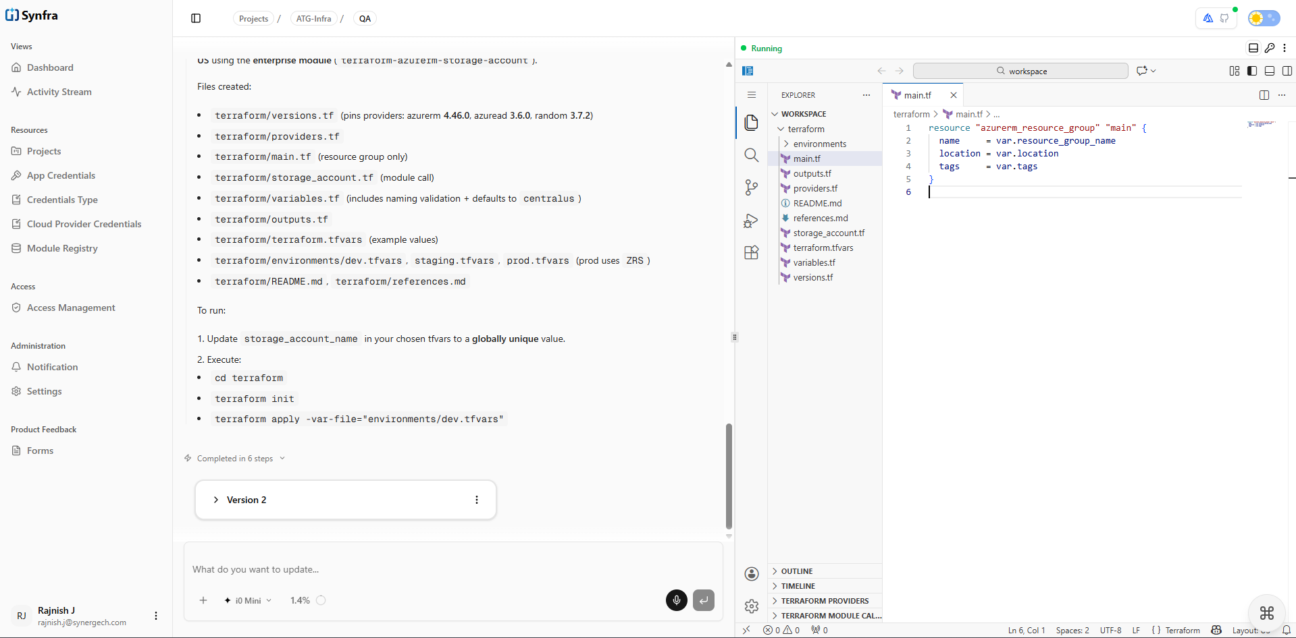Open Run and Debug view icon
Image resolution: width=1296 pixels, height=638 pixels.
click(x=751, y=221)
